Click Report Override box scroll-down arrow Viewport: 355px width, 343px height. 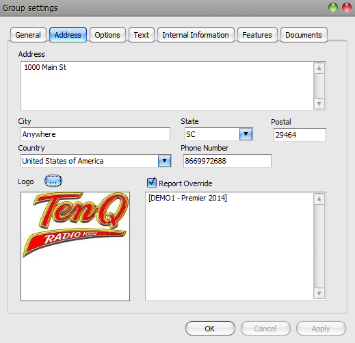(319, 293)
